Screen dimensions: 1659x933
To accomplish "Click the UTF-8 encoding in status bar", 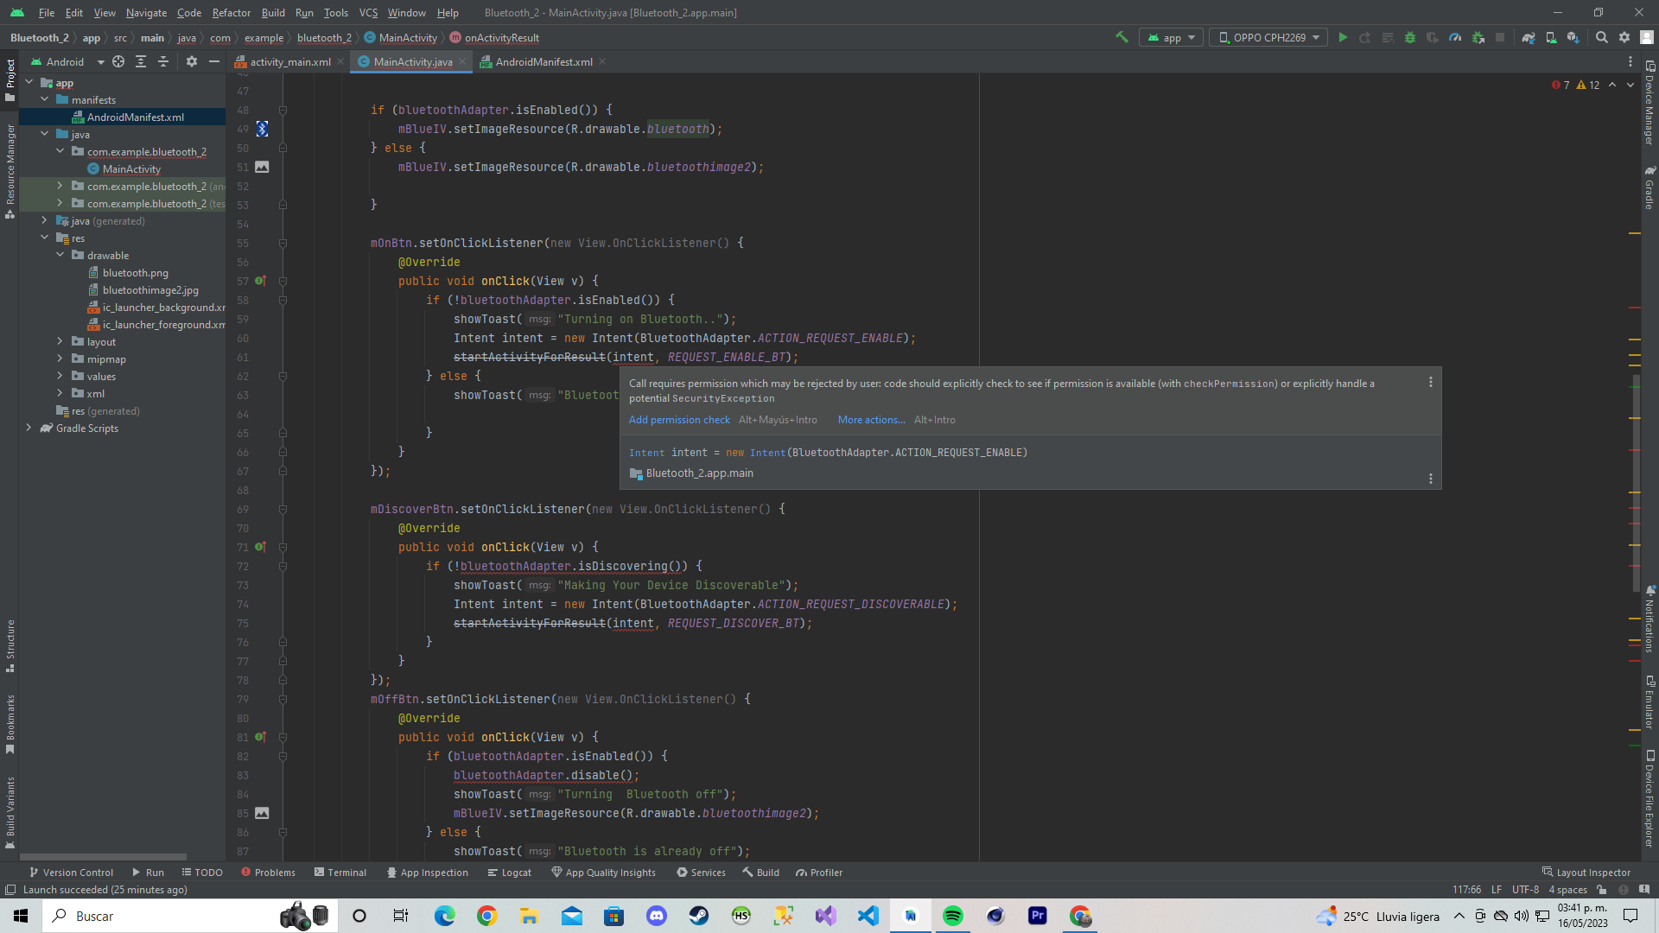I will (1525, 890).
